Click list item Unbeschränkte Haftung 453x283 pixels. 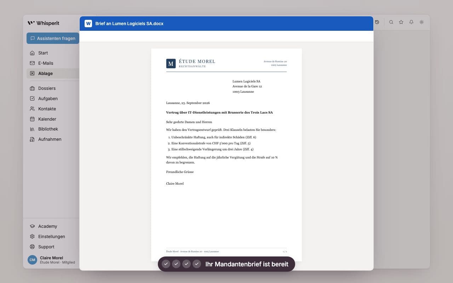click(214, 137)
